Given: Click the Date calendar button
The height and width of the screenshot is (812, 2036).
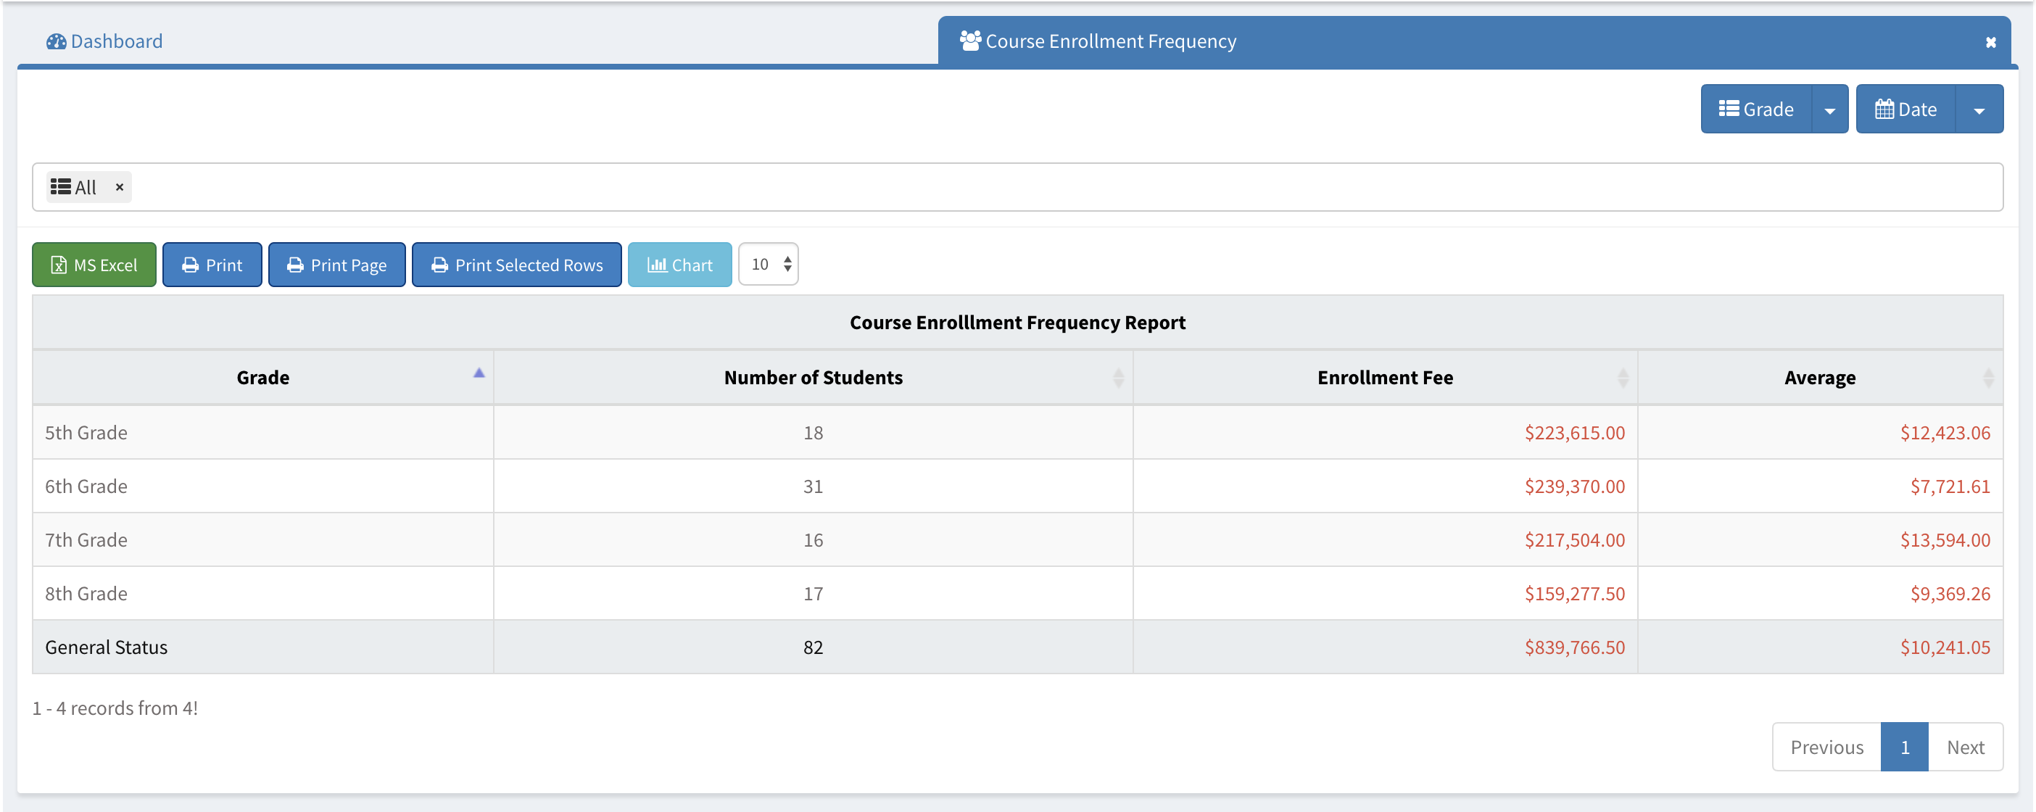Looking at the screenshot, I should click(1905, 109).
